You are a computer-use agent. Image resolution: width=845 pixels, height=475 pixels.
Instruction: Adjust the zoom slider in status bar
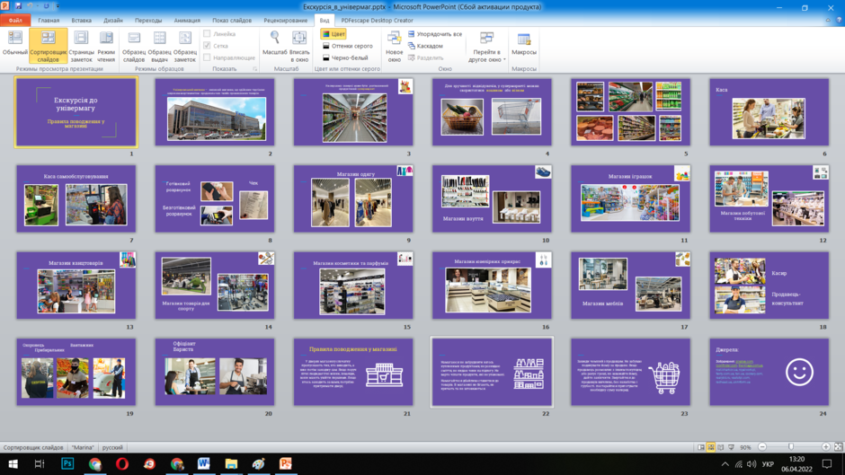pyautogui.click(x=791, y=447)
